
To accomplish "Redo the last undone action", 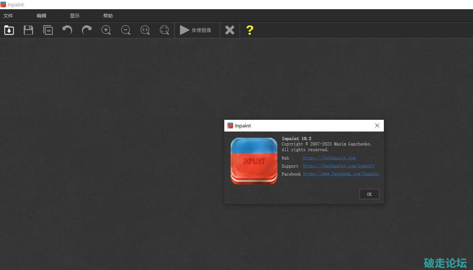I will coord(87,30).
